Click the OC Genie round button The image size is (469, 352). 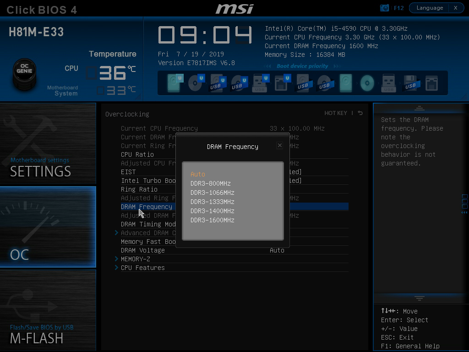pos(25,74)
